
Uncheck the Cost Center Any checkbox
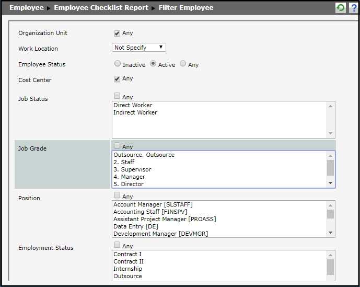point(117,79)
